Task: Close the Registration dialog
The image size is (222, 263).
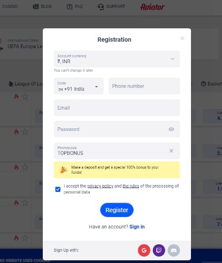Action: pyautogui.click(x=182, y=38)
